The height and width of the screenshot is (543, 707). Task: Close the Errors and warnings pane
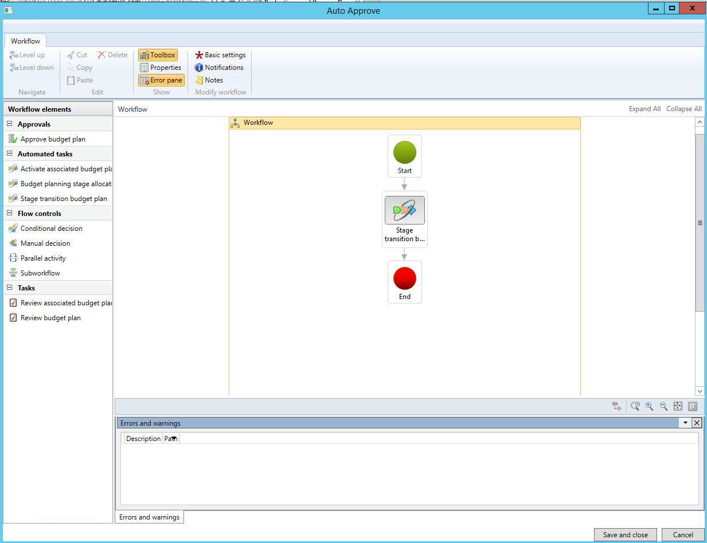[x=697, y=423]
